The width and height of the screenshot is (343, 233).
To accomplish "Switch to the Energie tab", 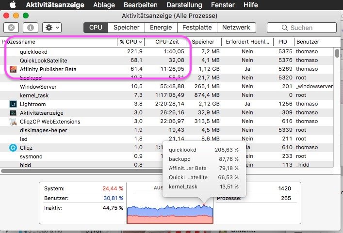I will (x=161, y=28).
